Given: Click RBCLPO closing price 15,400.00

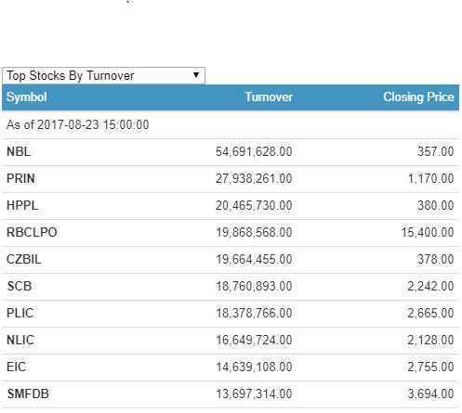Looking at the screenshot, I should [x=428, y=232].
